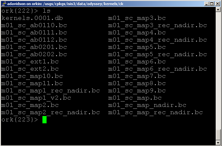
Task: Click the scrollbar up arrow
Action: (x=218, y=9)
